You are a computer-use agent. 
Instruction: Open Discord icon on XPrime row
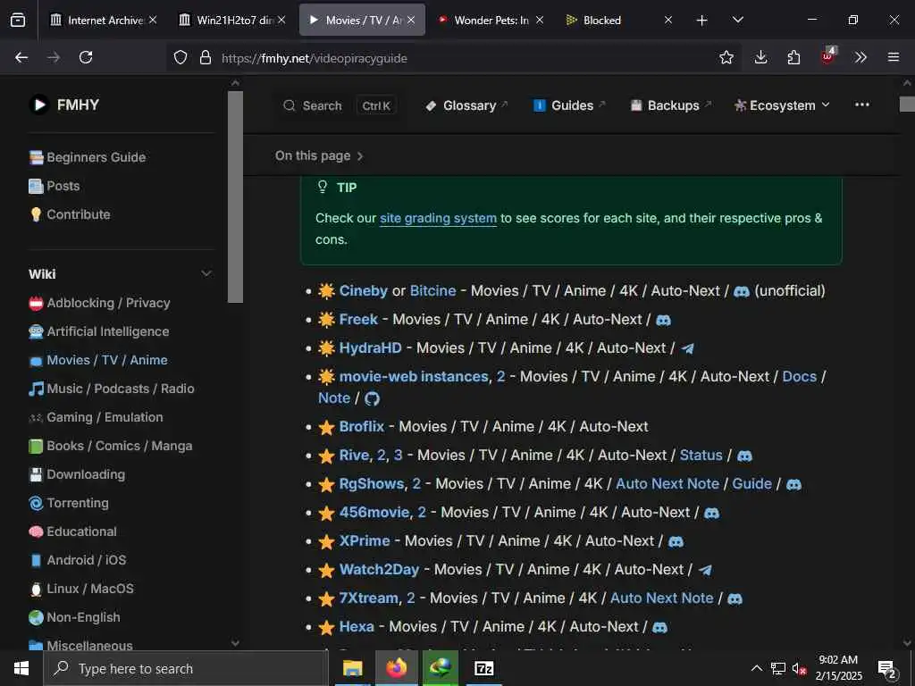click(x=676, y=541)
